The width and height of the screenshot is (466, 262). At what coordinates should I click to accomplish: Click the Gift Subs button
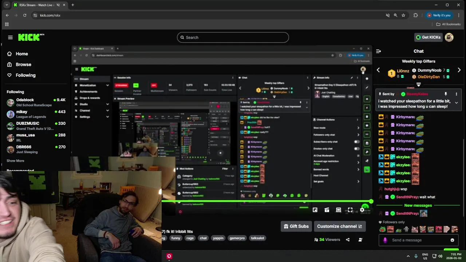pyautogui.click(x=296, y=226)
